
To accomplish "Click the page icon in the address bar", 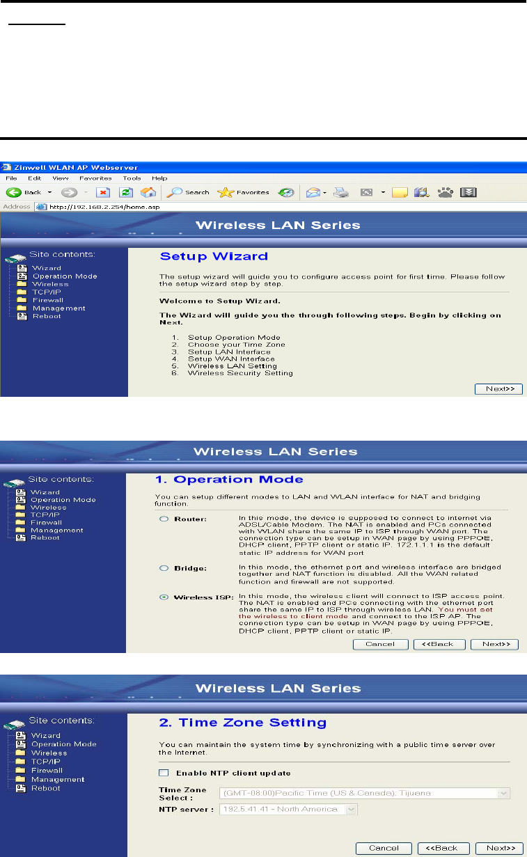I will [x=40, y=207].
